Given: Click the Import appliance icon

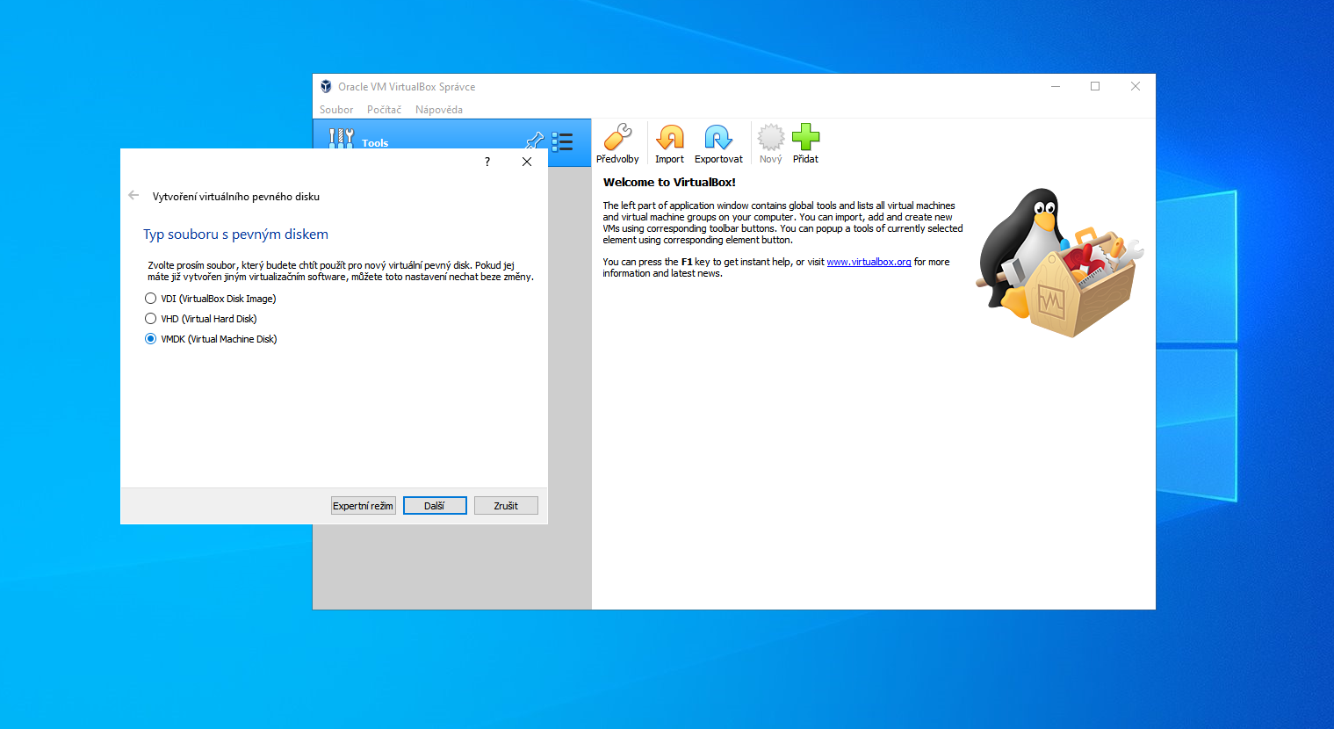Looking at the screenshot, I should (669, 144).
